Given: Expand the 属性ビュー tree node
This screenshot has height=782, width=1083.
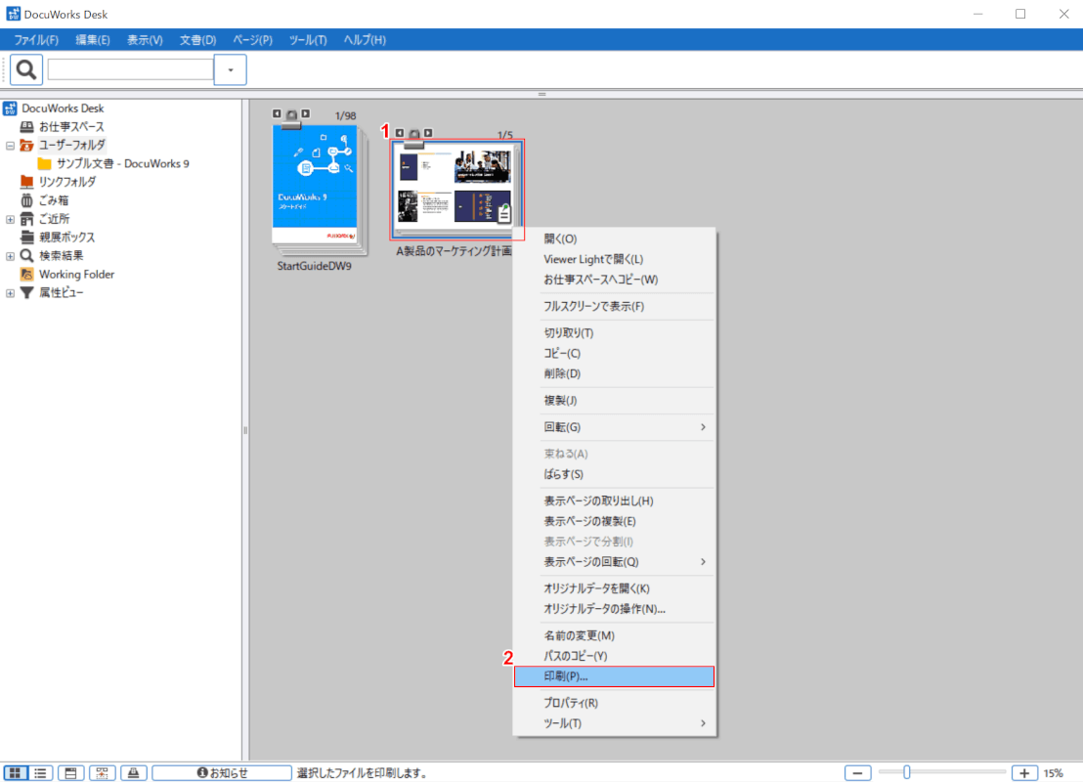Looking at the screenshot, I should [10, 293].
